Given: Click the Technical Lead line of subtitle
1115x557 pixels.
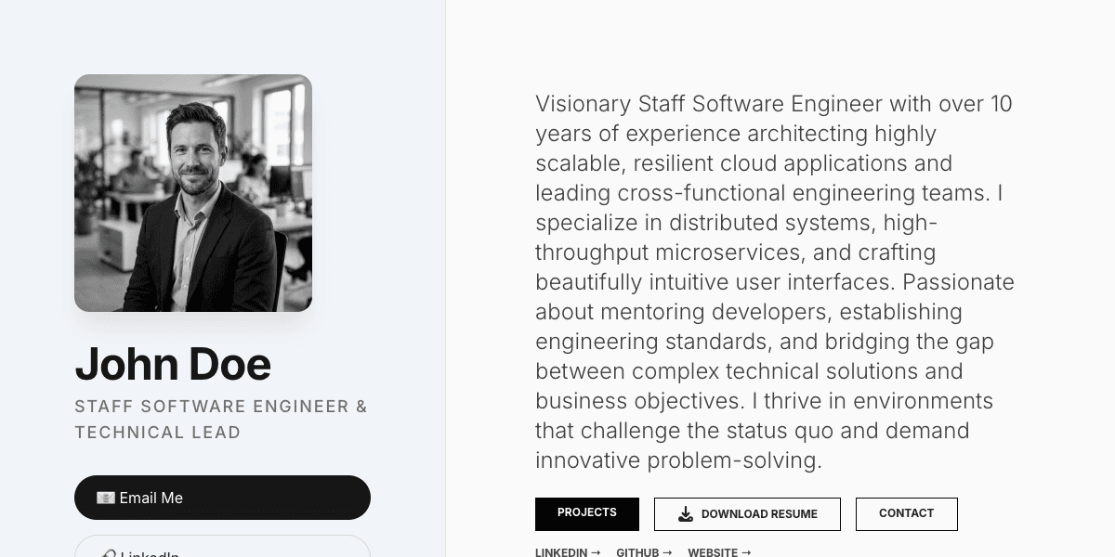Looking at the screenshot, I should [158, 433].
